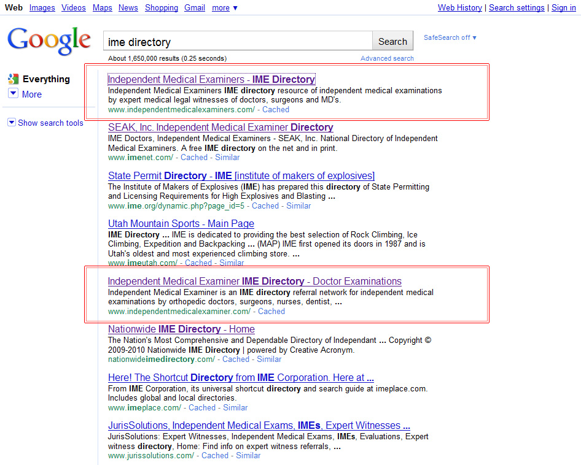Open the SEAK, Inc. Independent Medical Examiner result
The width and height of the screenshot is (581, 465).
pyautogui.click(x=220, y=128)
